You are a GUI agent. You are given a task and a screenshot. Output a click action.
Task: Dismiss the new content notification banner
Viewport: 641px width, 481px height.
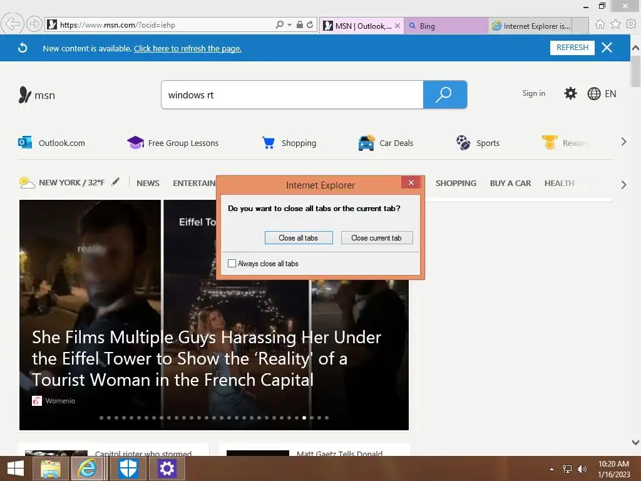tap(607, 48)
